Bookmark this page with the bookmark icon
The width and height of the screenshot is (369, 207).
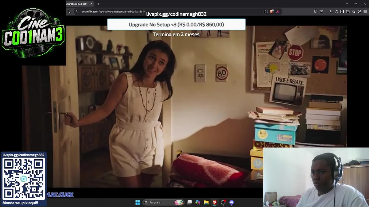pos(69,11)
